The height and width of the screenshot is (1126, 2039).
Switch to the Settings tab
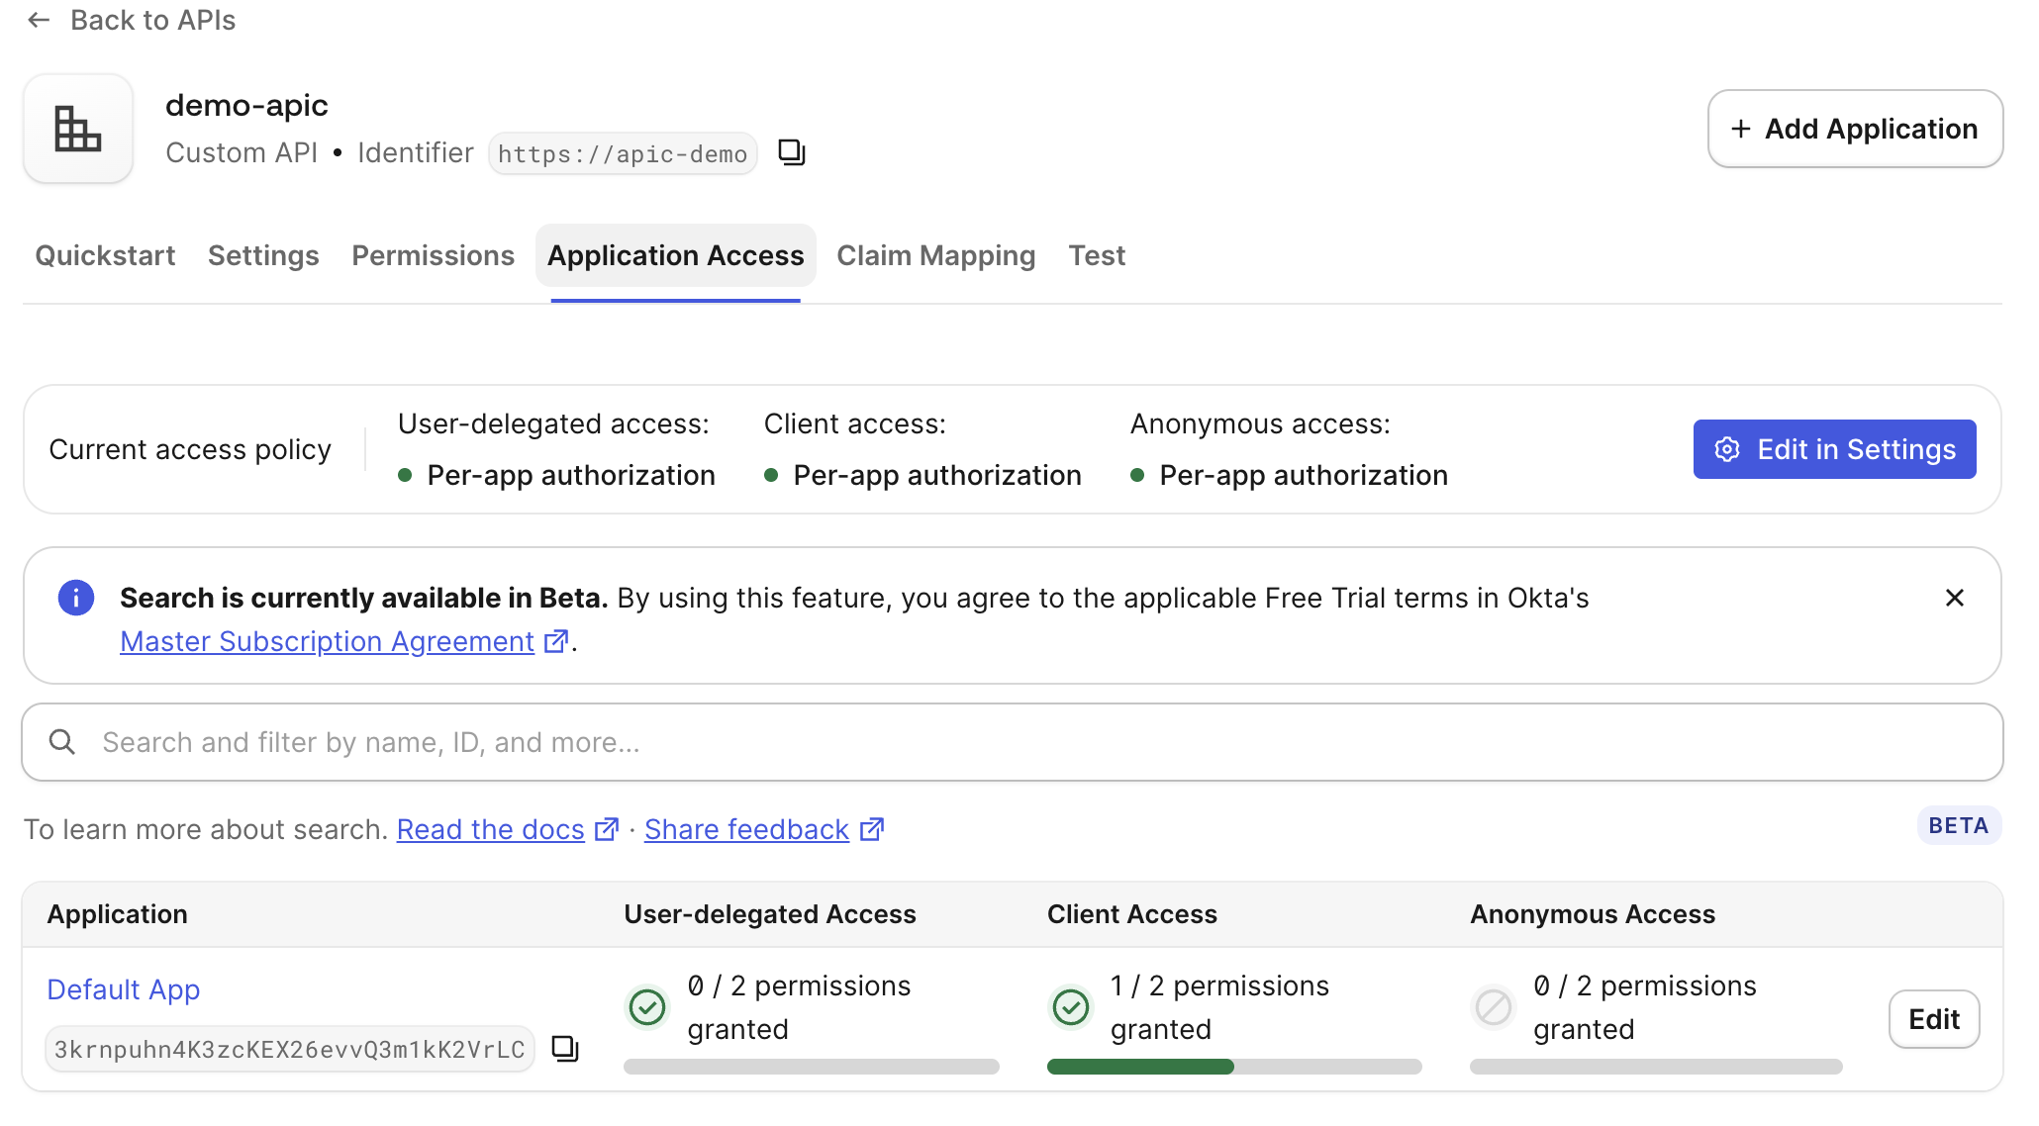click(x=263, y=255)
